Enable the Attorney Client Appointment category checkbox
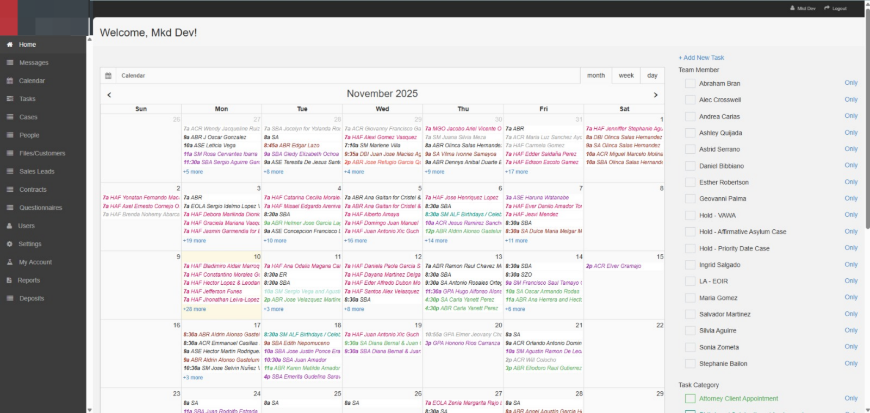 690,398
